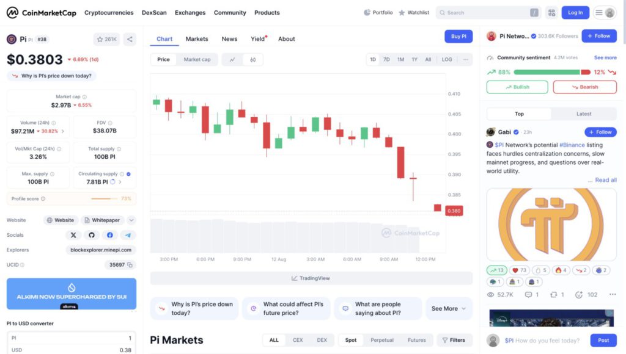Open the GitHub social link
Screen dimensions: 626x354
point(92,235)
